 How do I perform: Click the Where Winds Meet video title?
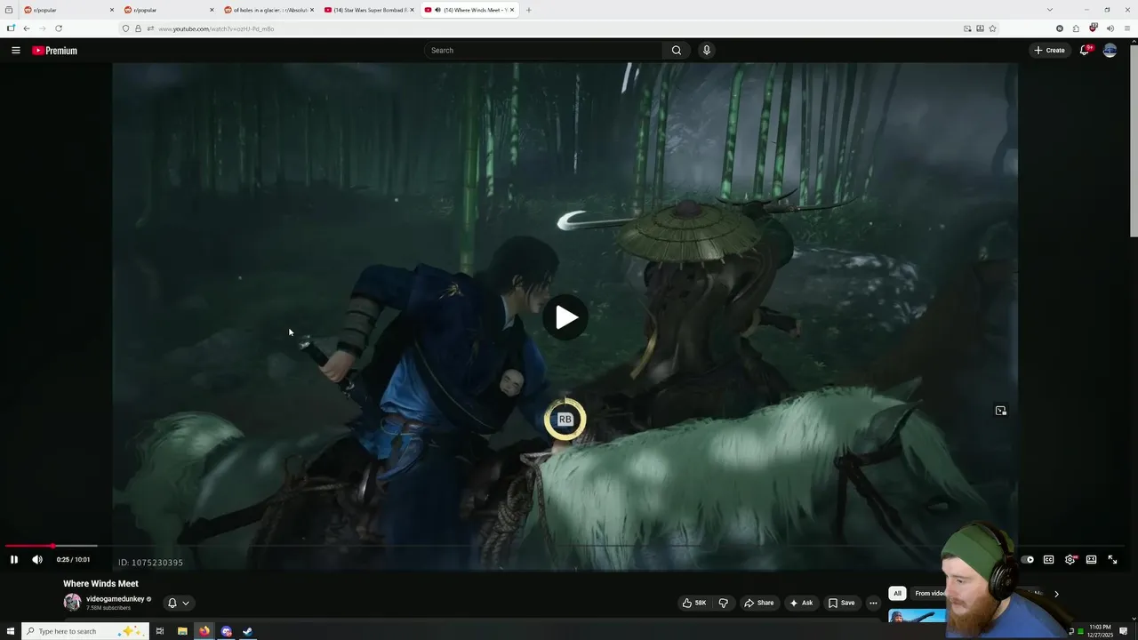click(100, 584)
